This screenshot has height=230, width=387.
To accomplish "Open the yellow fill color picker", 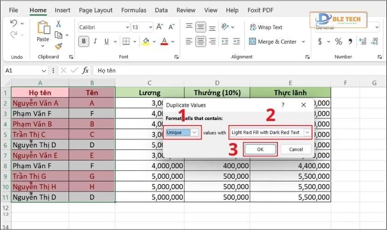I will (146, 41).
